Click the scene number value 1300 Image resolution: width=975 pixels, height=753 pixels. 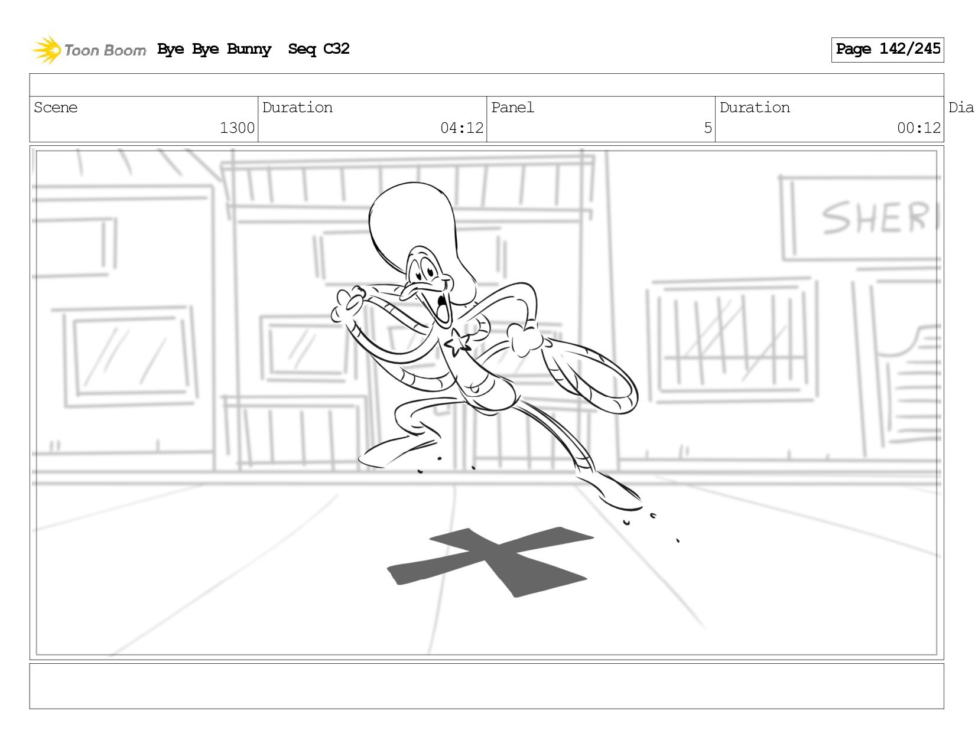237,128
